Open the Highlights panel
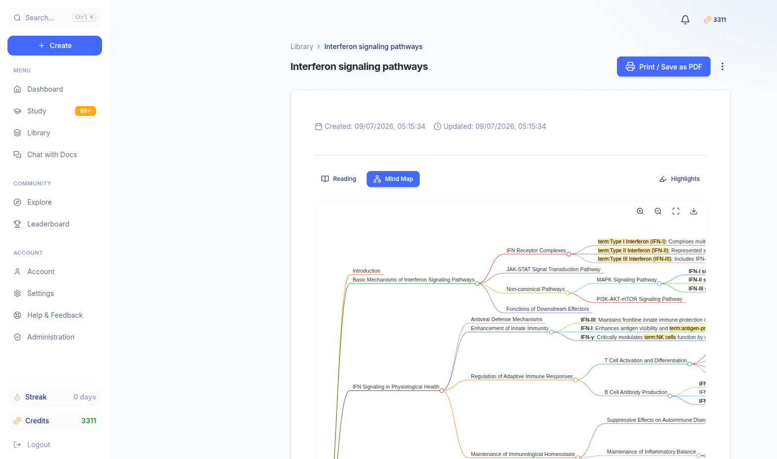This screenshot has width=777, height=459. pyautogui.click(x=679, y=179)
